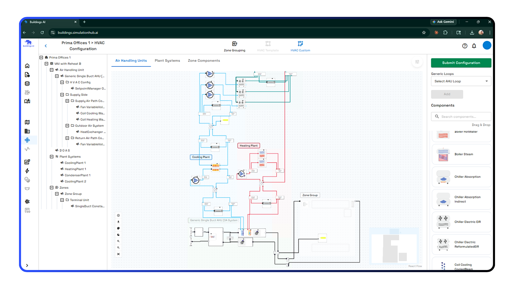
Task: Click the download icon in canvas toolbar
Action: coord(118,222)
